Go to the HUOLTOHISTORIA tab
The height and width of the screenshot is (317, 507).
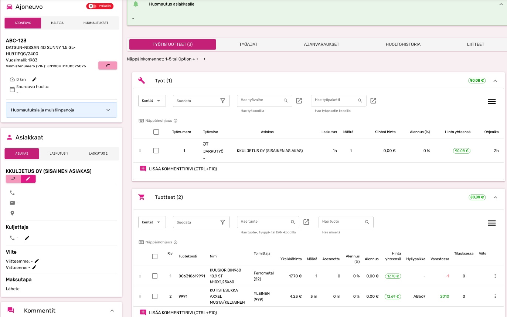pyautogui.click(x=403, y=44)
